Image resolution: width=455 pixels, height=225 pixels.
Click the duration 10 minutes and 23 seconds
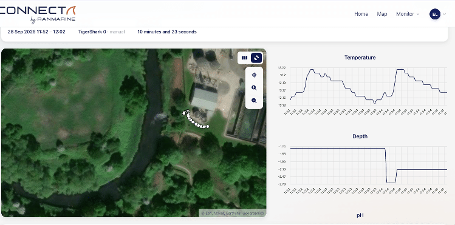click(167, 32)
